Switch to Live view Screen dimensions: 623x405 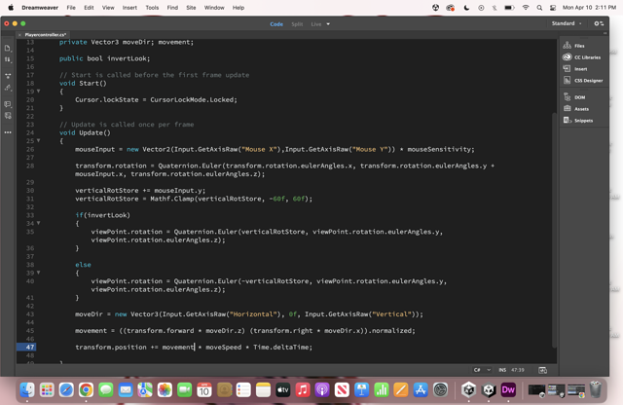[315, 24]
